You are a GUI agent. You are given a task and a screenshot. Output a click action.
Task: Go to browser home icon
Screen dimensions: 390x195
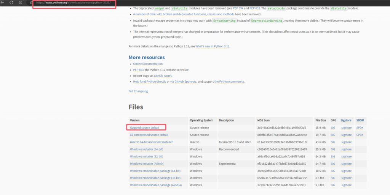pyautogui.click(x=21, y=3)
